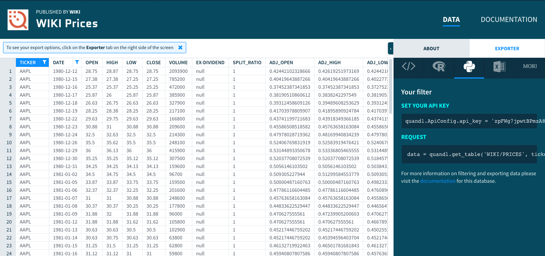Open the documentation link in the filter panel
545x256 pixels.
tap(438, 181)
